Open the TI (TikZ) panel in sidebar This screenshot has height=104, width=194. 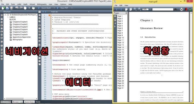click(x=2, y=56)
